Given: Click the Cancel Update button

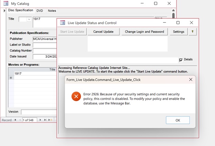Looking at the screenshot, I should [103, 32].
